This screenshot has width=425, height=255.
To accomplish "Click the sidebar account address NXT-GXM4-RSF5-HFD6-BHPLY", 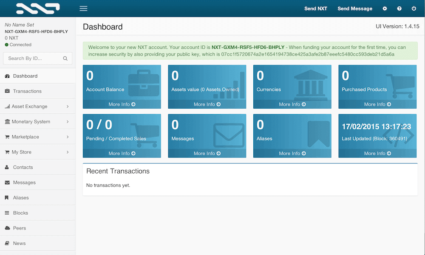I will [x=36, y=31].
